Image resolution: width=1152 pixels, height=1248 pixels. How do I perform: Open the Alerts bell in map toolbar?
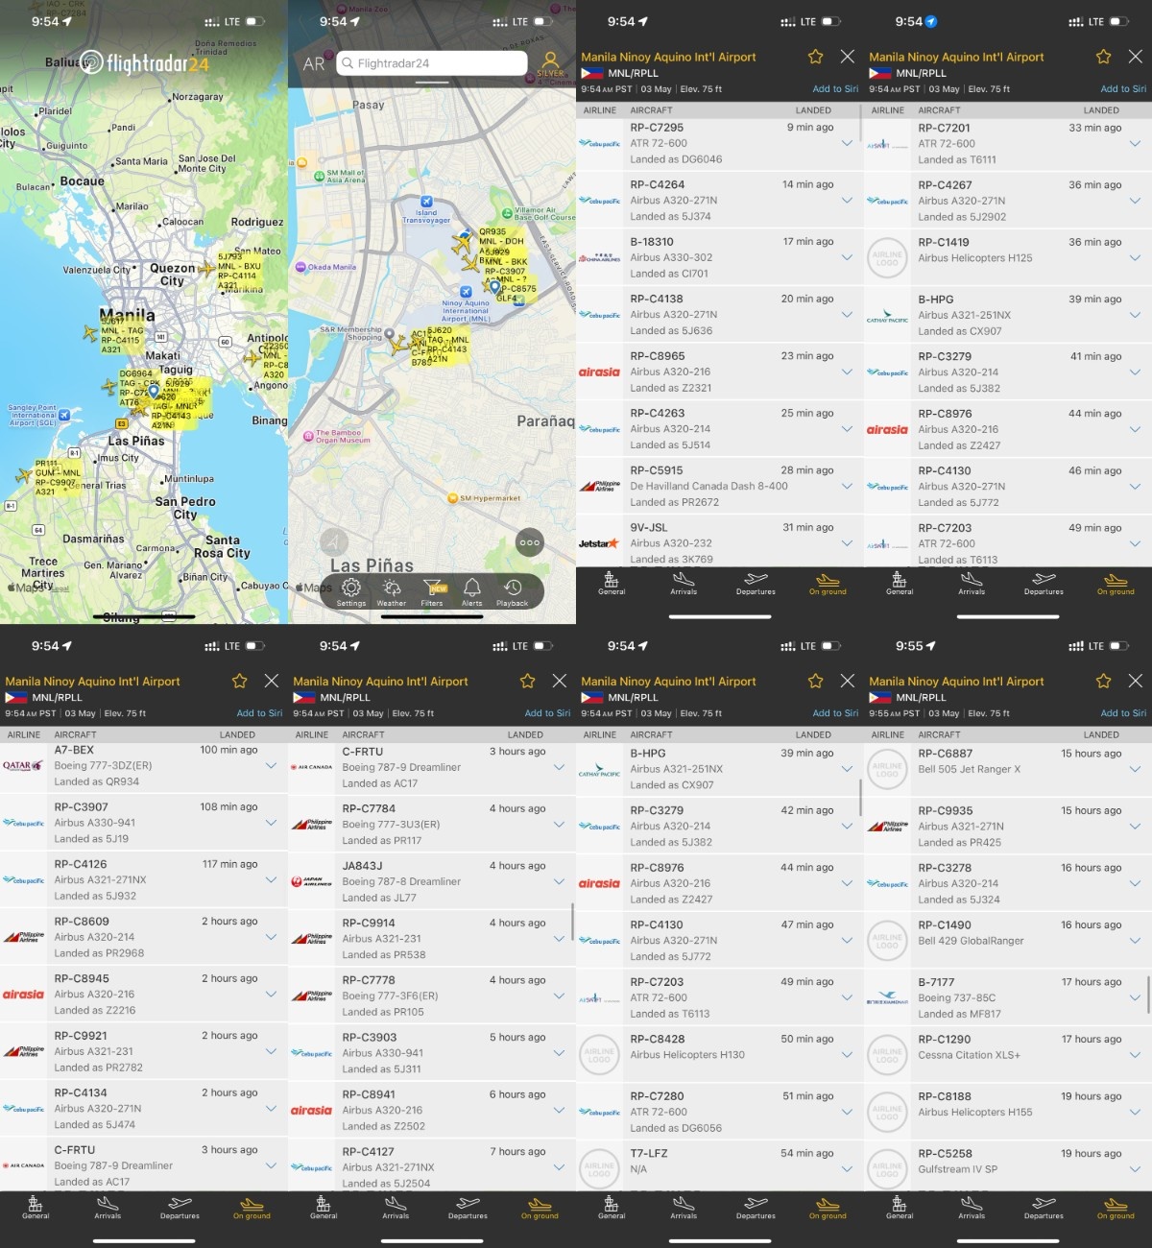(472, 591)
